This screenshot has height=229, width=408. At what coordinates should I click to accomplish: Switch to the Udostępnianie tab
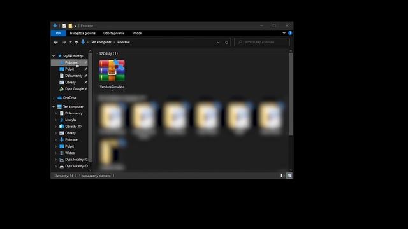(113, 33)
